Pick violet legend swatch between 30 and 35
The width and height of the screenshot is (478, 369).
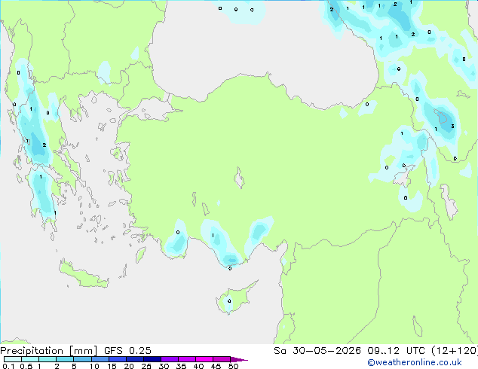170,359
